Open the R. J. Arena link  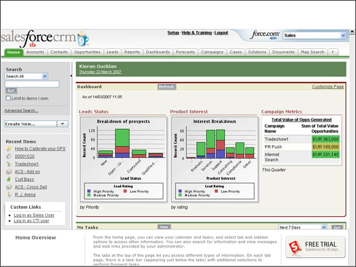25,195
